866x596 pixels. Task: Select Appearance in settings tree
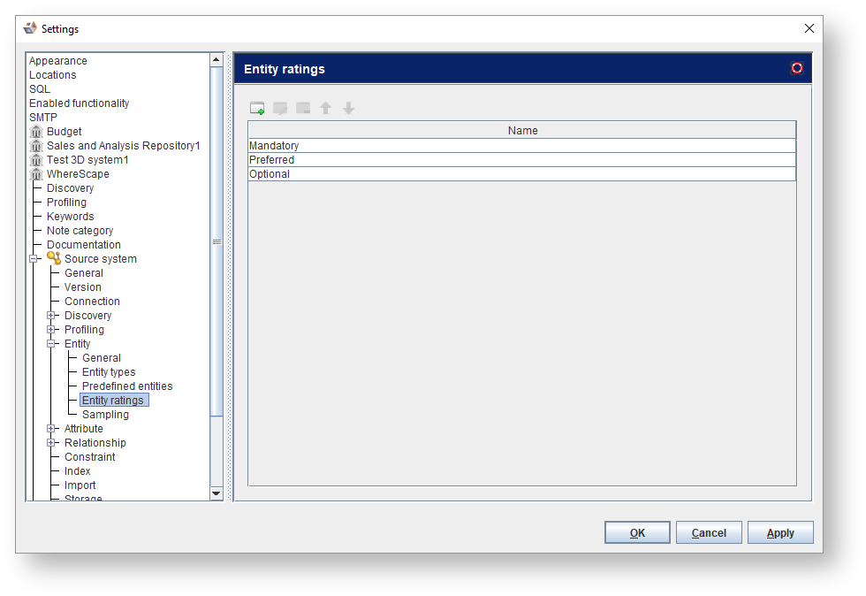pyautogui.click(x=58, y=61)
